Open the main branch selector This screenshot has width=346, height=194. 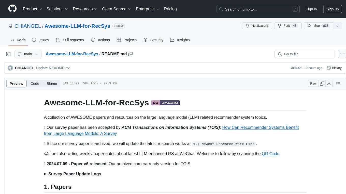28,54
